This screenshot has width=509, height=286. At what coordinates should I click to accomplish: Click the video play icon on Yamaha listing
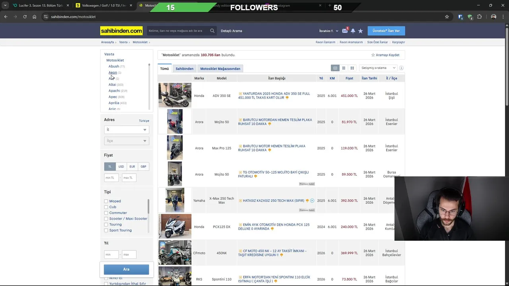312,201
